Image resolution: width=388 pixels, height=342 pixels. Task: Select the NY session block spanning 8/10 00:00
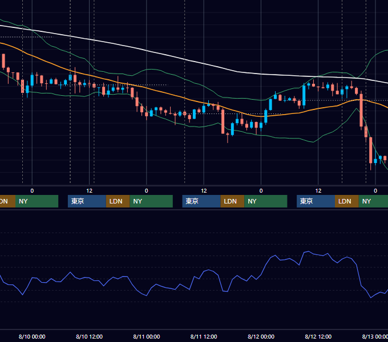tap(37, 201)
